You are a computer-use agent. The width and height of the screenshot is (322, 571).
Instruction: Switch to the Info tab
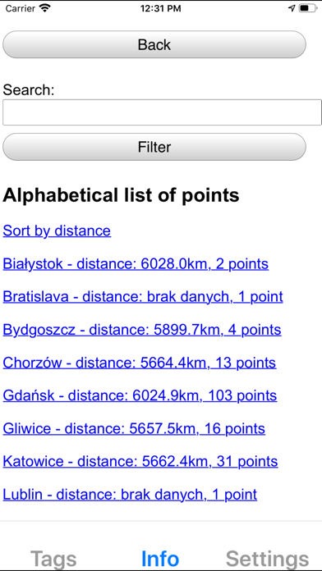click(x=160, y=559)
